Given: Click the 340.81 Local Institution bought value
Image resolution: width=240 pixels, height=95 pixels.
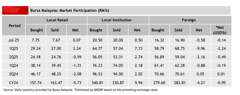Looking at the screenshot, I should pyautogui.click(x=97, y=83).
